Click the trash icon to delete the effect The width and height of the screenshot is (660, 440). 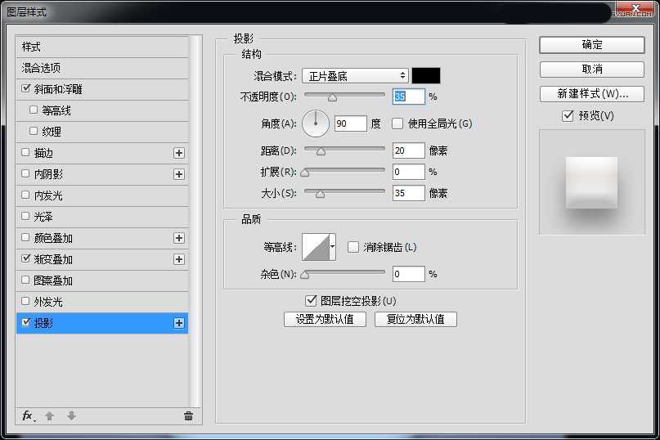188,415
